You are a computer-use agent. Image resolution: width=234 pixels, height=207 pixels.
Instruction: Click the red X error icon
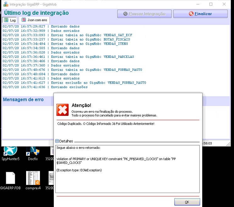pos(62,110)
